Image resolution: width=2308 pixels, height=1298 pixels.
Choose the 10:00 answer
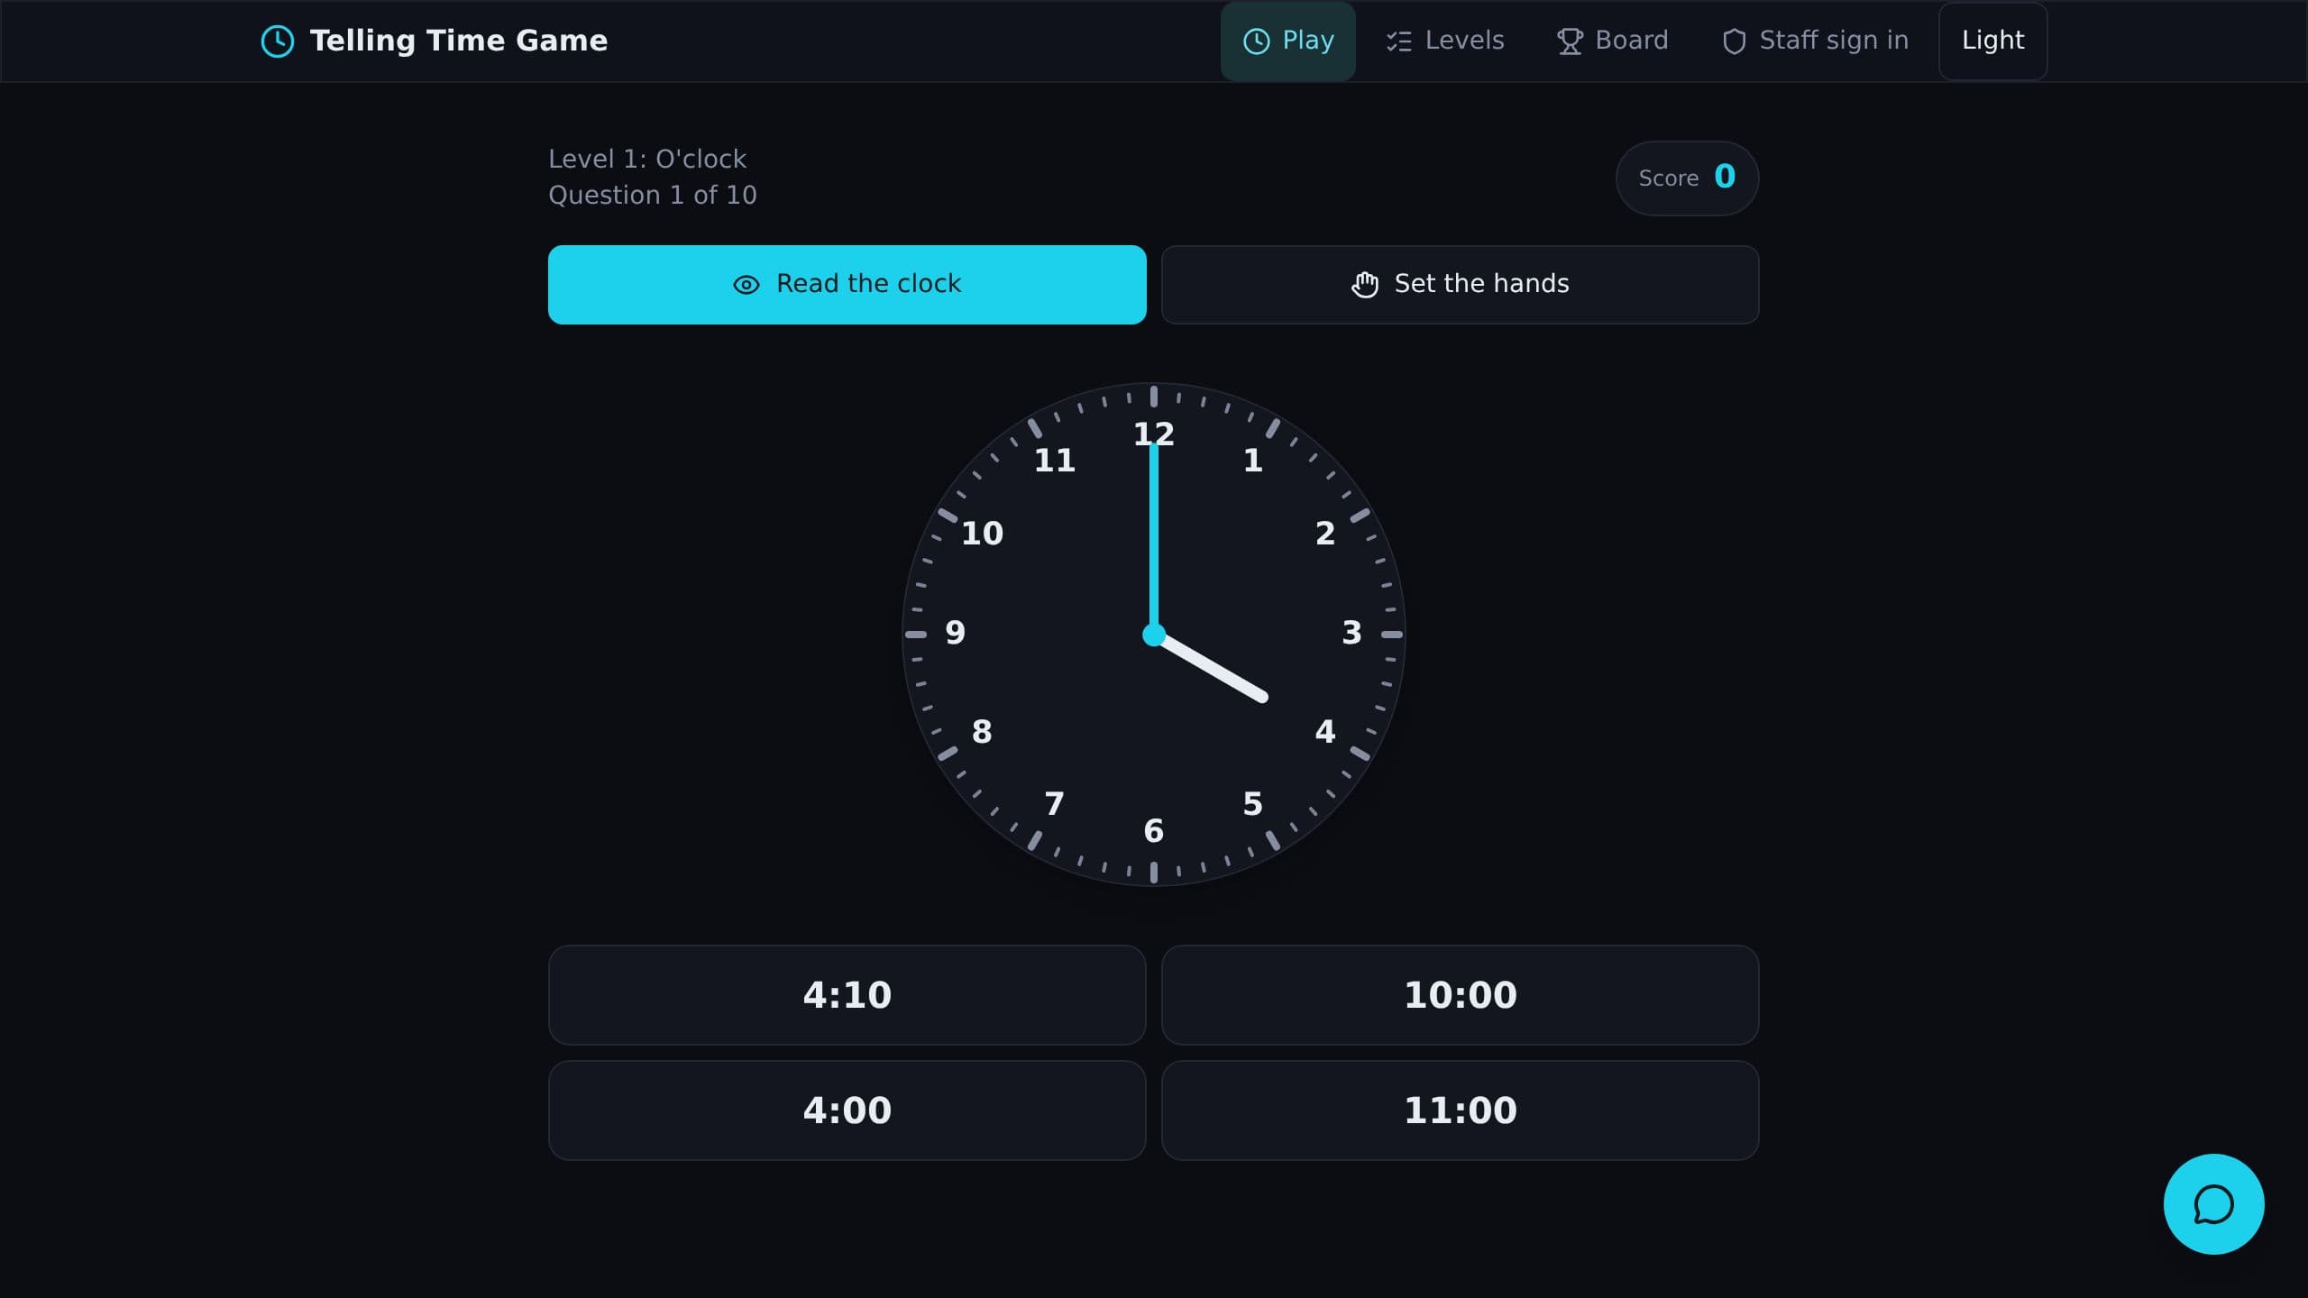[1460, 994]
